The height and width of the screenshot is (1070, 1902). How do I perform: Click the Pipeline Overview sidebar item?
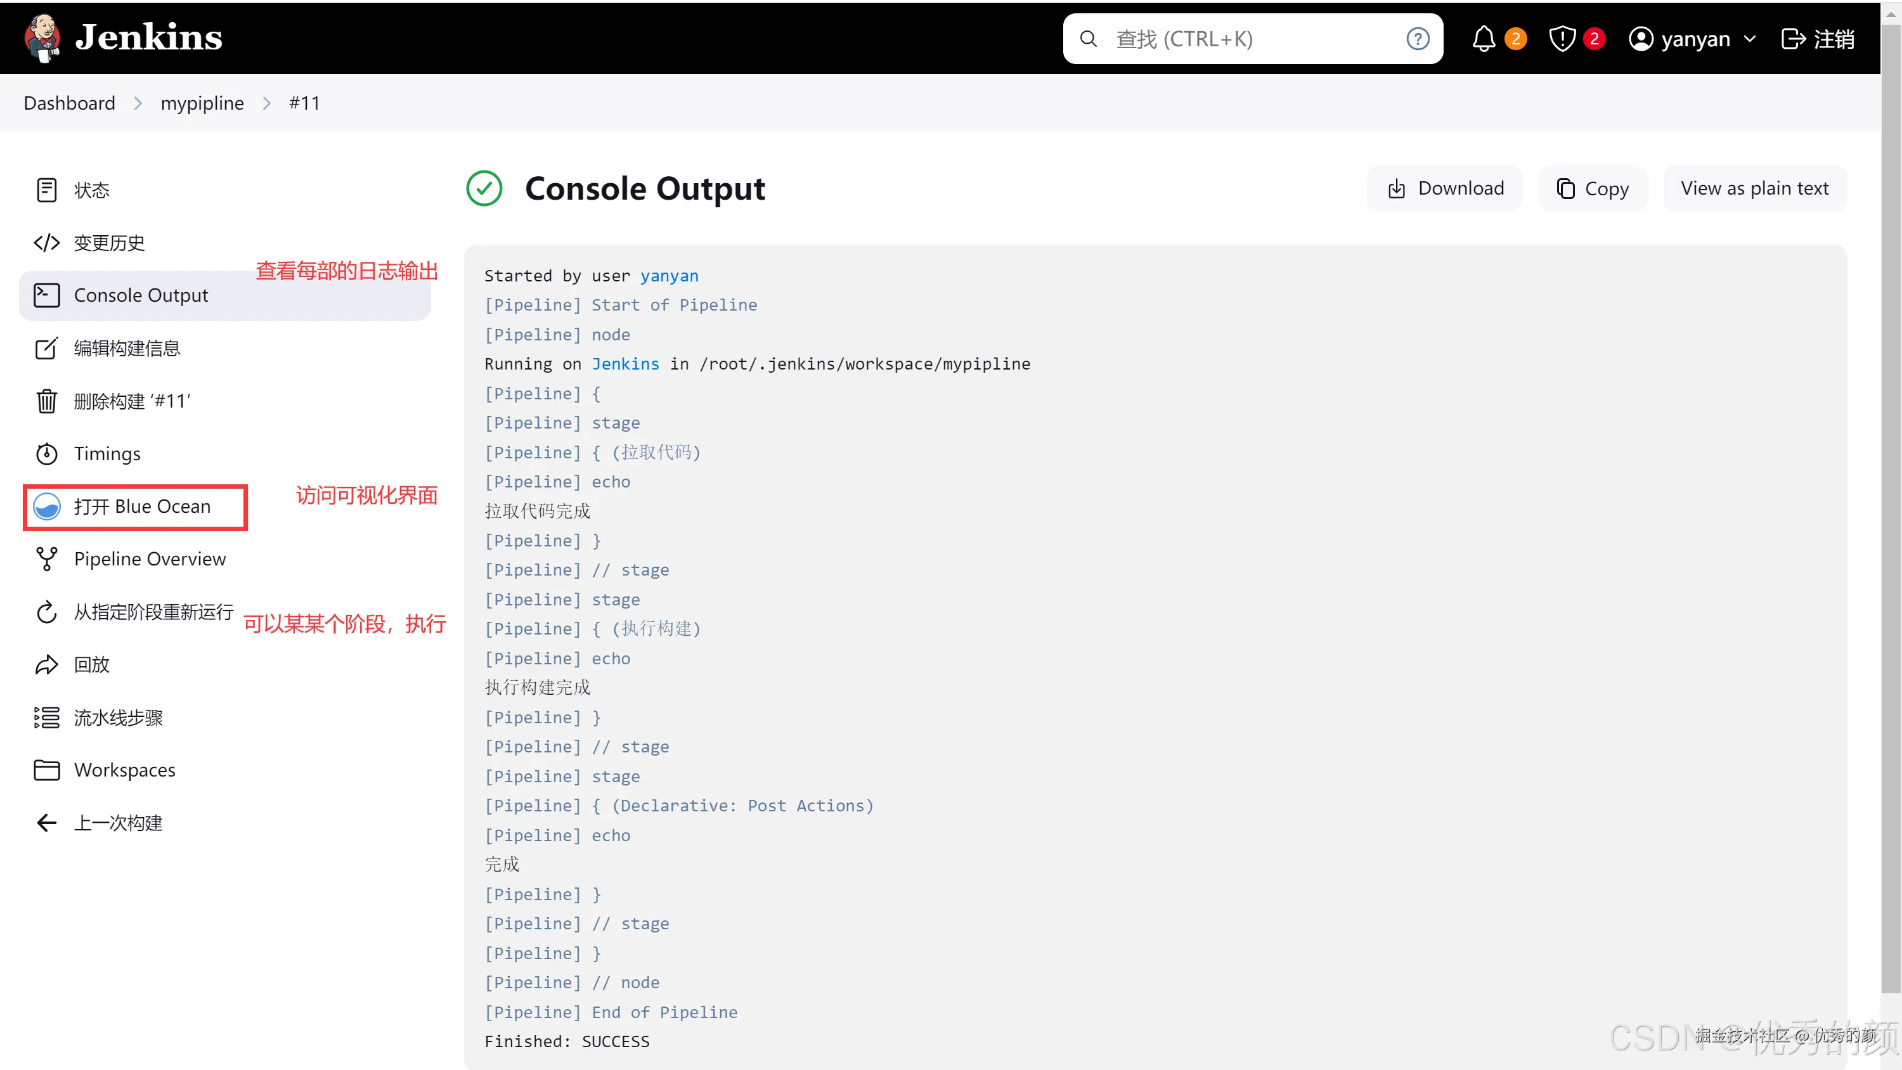pos(149,559)
